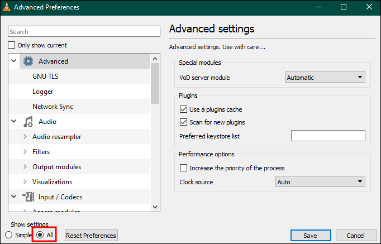
Task: Uncheck Use a plugins cache
Action: click(183, 109)
